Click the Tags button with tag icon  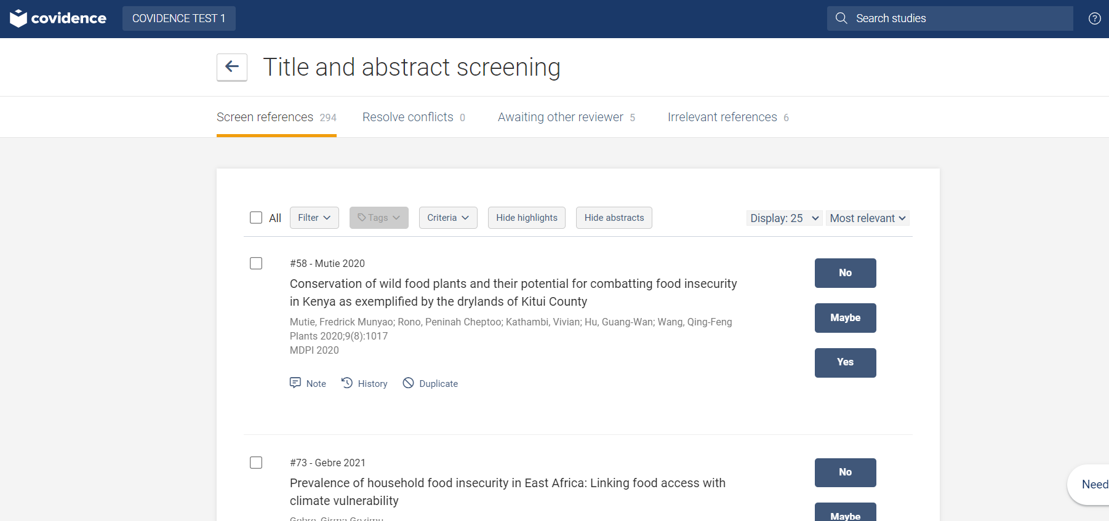pos(378,218)
